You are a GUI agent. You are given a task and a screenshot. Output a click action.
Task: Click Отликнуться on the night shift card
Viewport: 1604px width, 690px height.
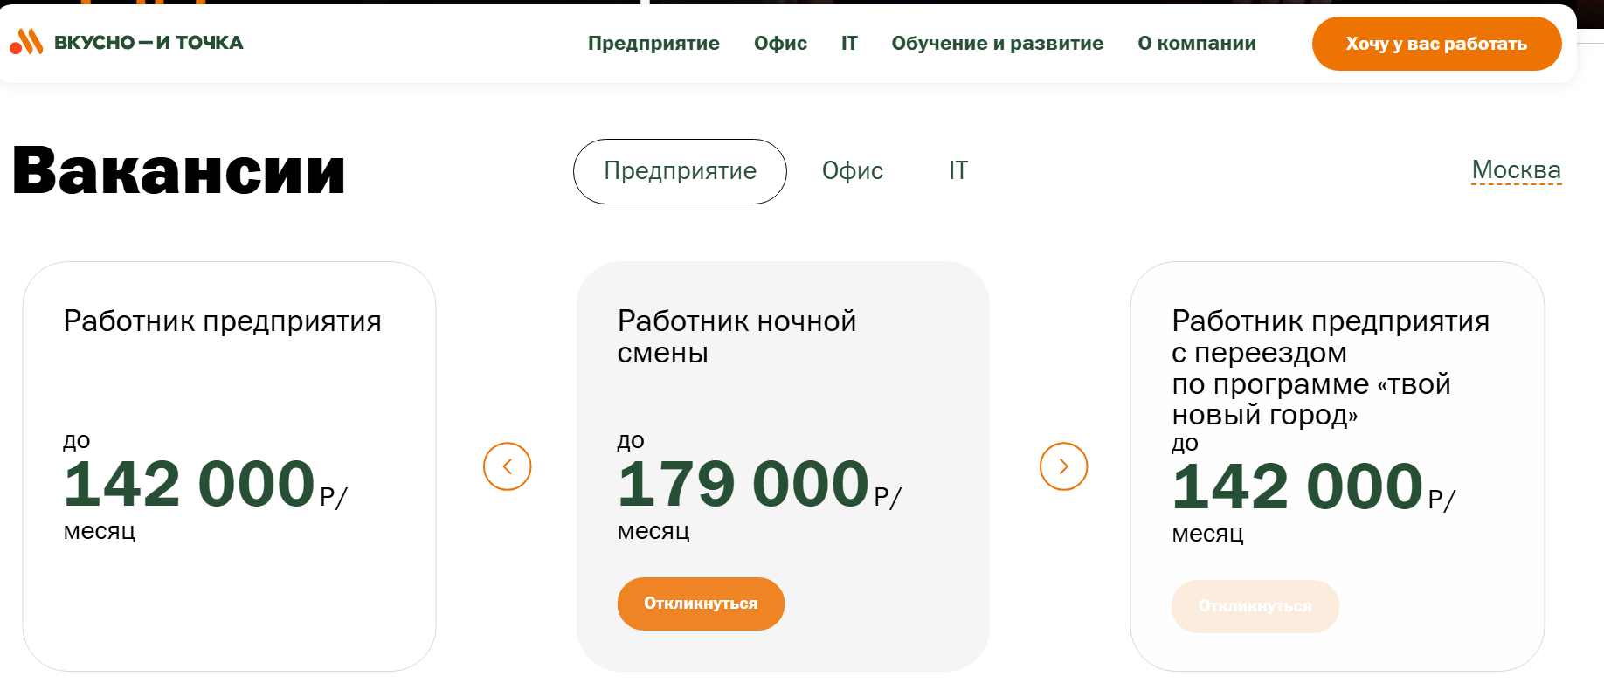(x=701, y=604)
